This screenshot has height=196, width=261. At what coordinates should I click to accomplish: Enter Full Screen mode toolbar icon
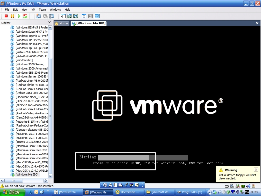[76, 16]
